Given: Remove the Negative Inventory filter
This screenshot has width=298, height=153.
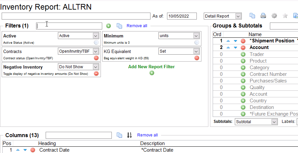Looking at the screenshot, I should (x=96, y=74).
